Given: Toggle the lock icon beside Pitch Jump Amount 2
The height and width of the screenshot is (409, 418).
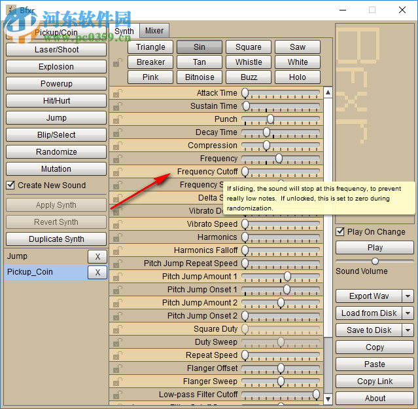Looking at the screenshot, I should [118, 303].
